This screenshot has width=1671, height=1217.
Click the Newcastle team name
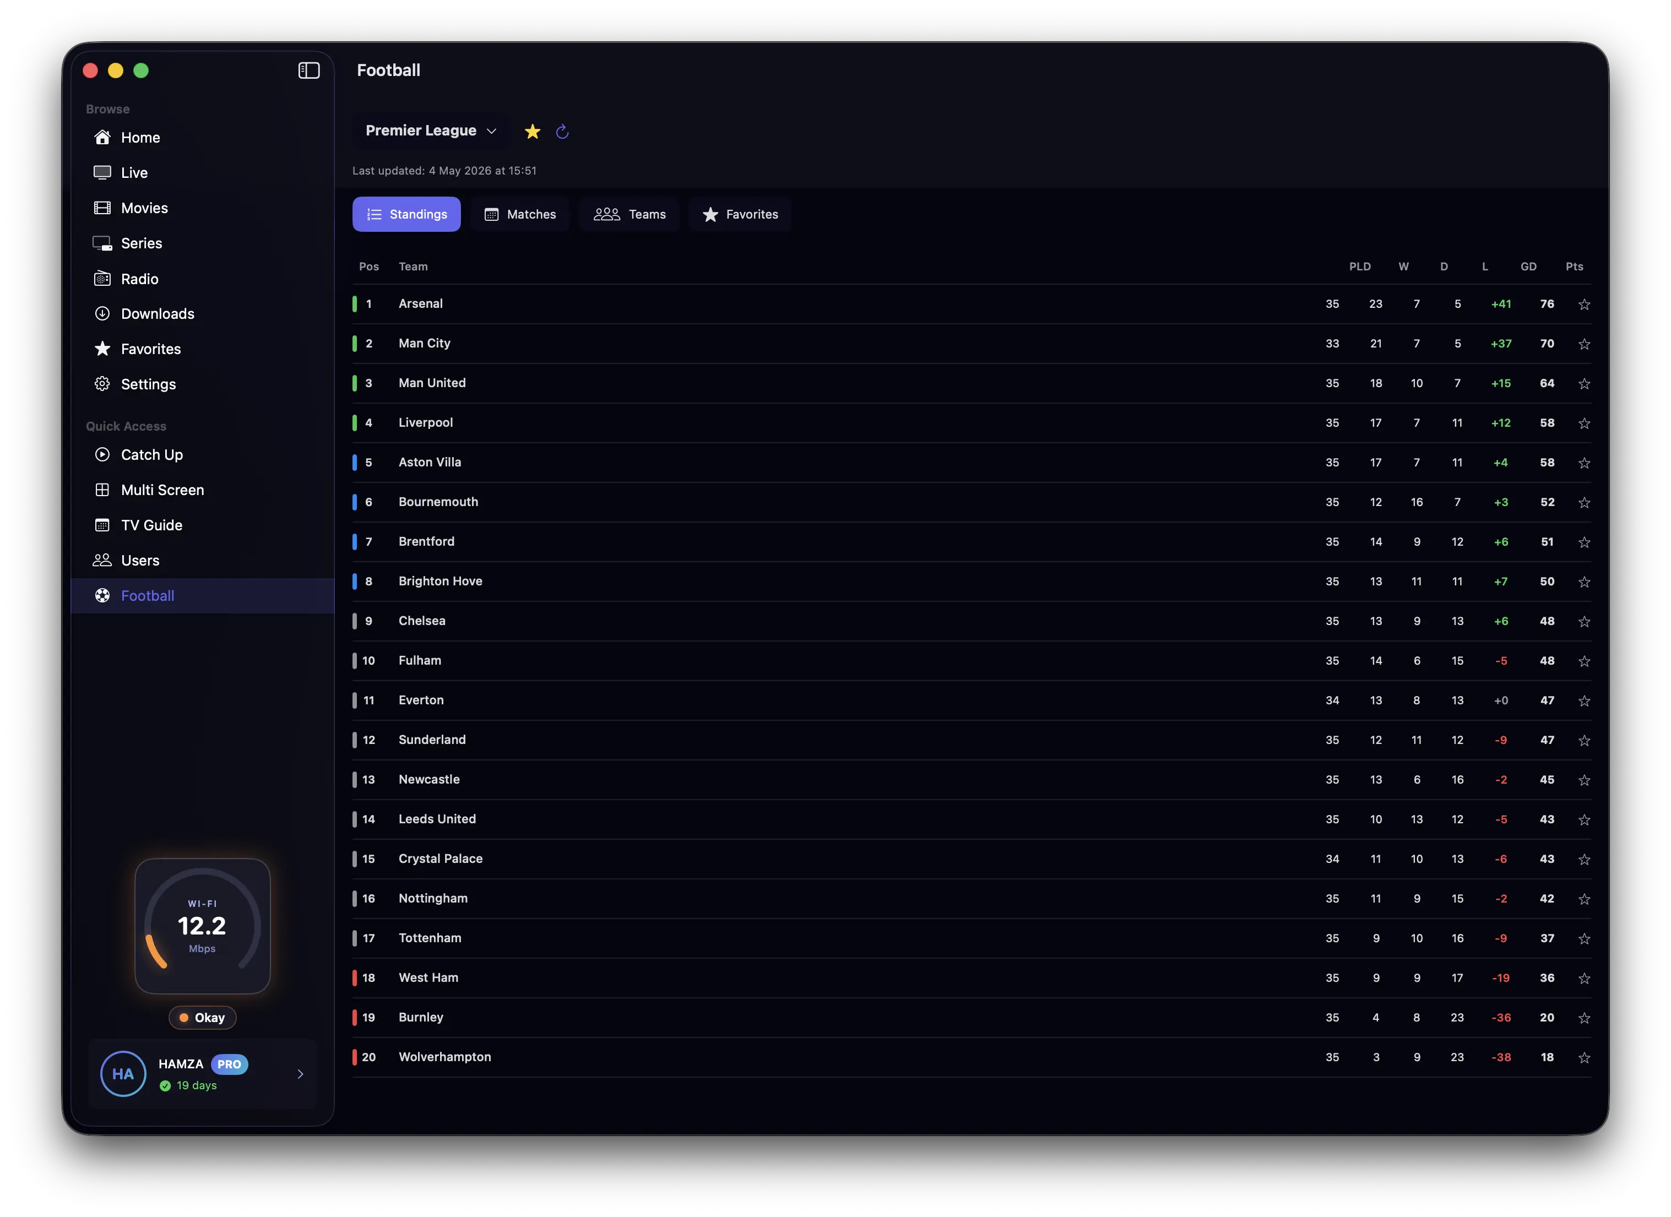click(430, 779)
